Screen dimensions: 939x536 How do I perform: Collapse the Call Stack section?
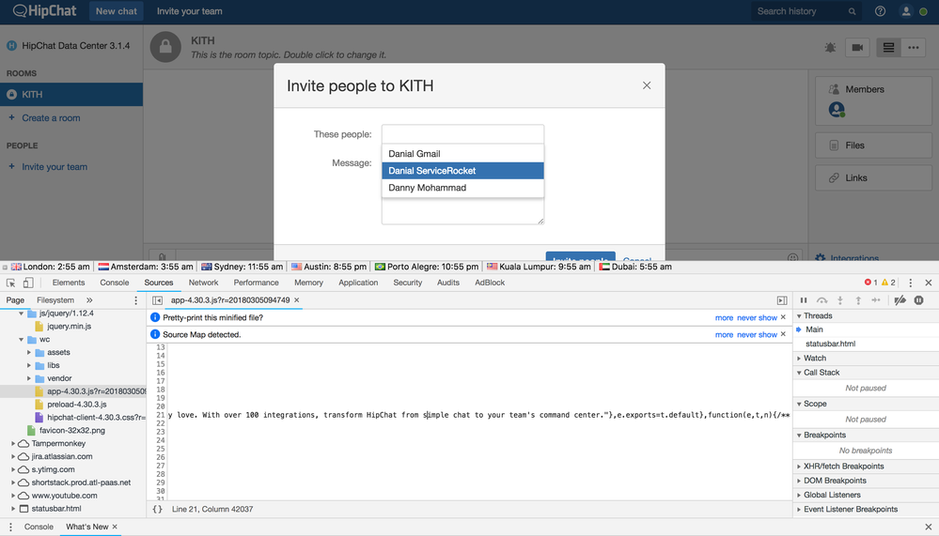point(799,373)
